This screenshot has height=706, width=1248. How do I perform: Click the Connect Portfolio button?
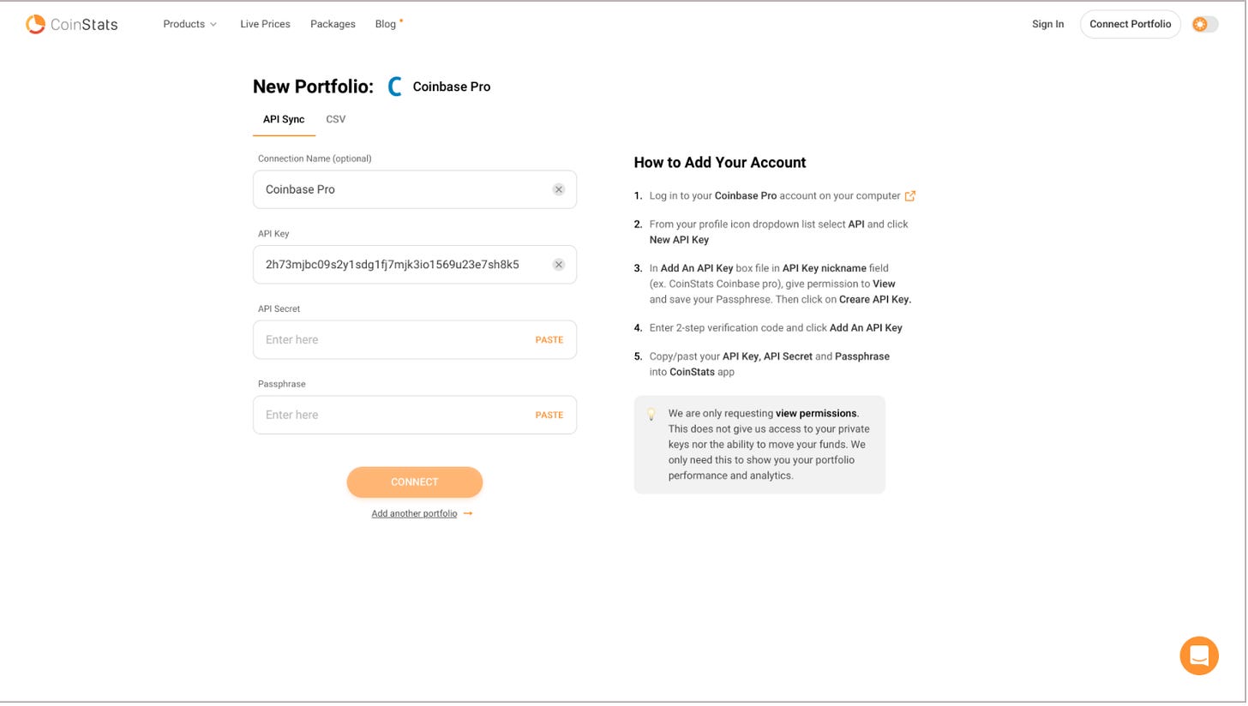1130,24
